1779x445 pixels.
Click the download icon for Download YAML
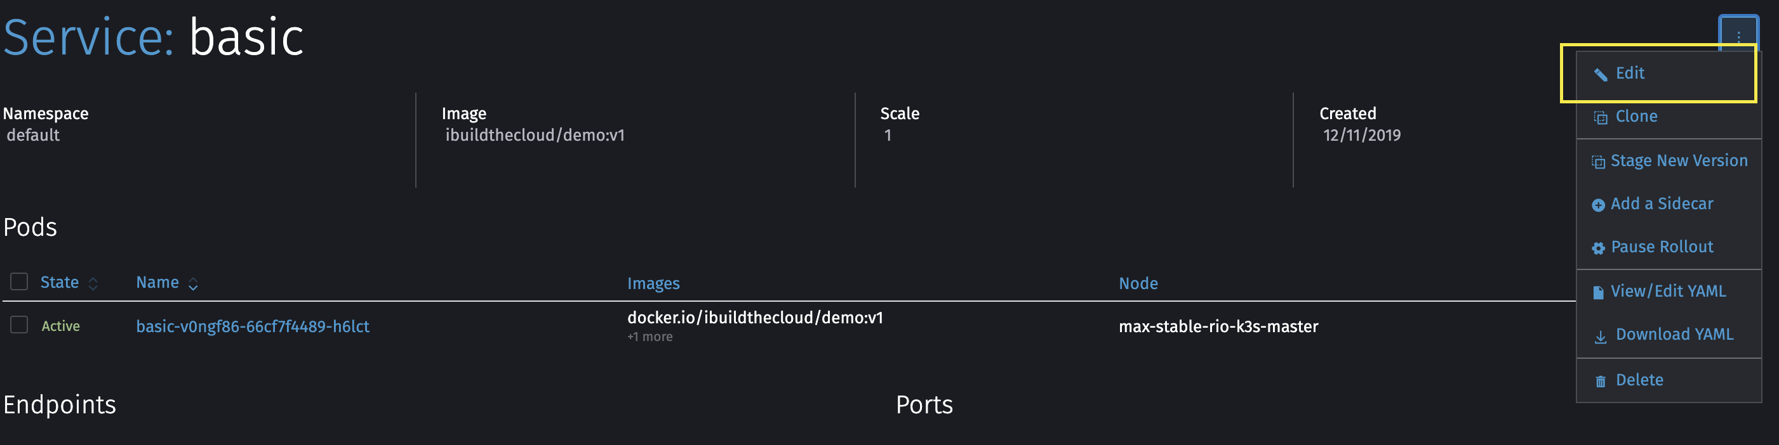pyautogui.click(x=1600, y=336)
